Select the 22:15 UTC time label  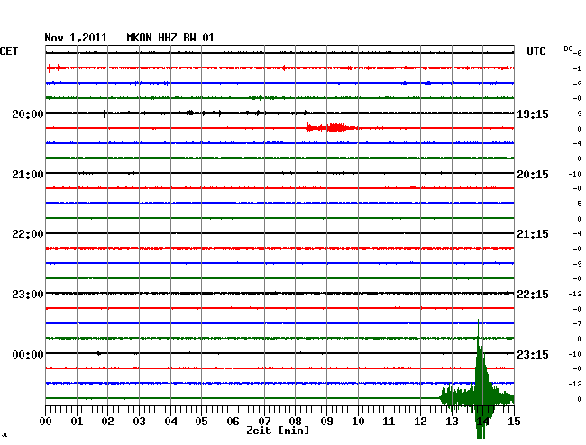click(x=533, y=295)
